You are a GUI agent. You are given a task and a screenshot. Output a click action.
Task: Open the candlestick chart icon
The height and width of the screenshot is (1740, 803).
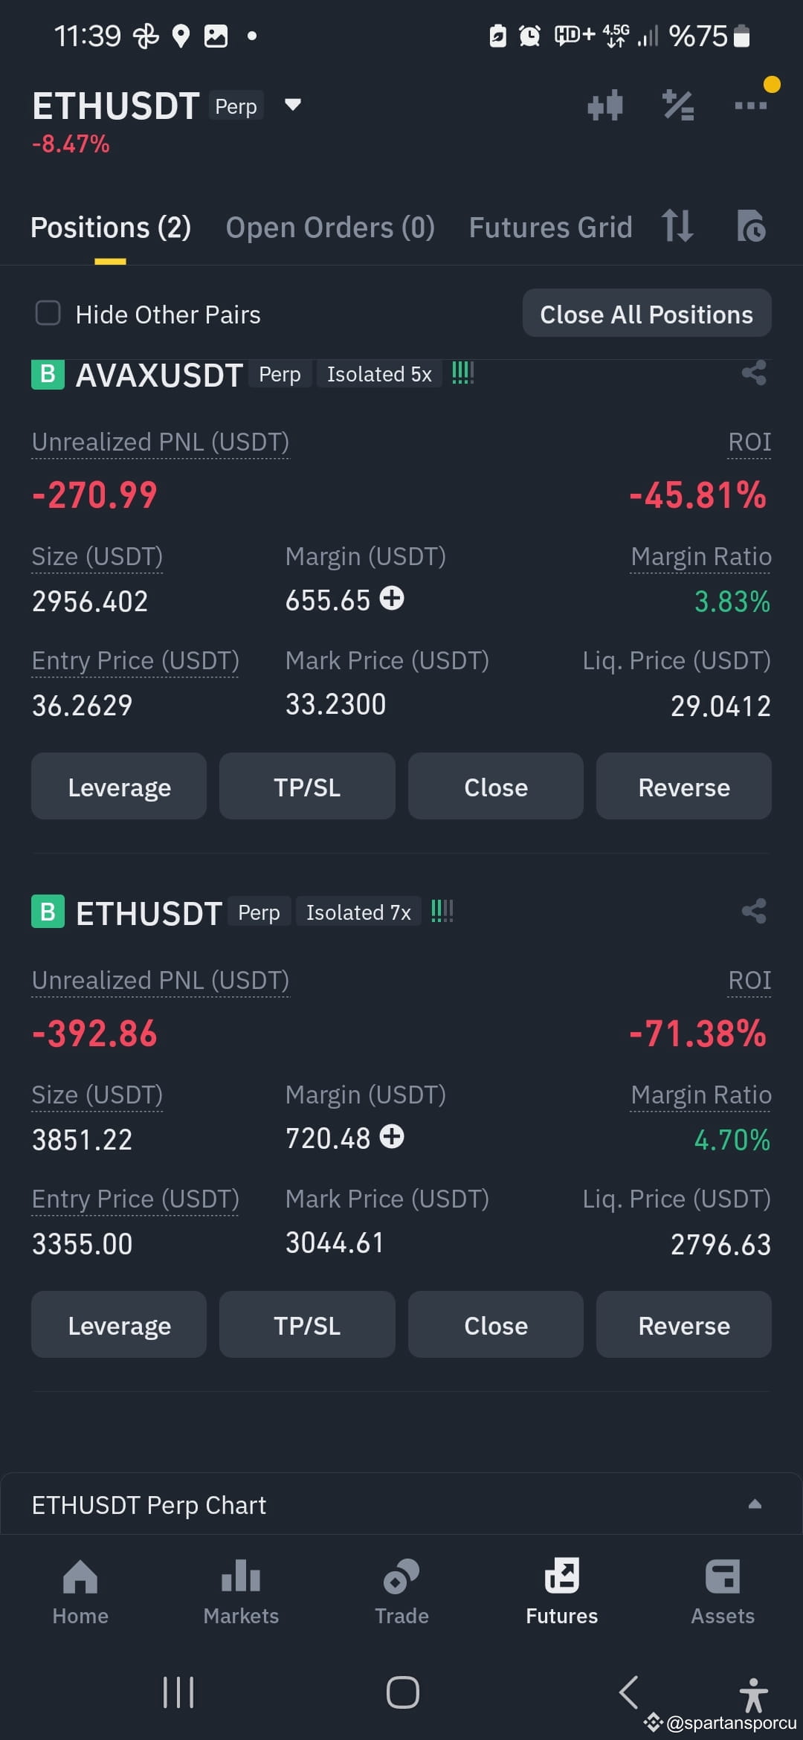tap(604, 106)
